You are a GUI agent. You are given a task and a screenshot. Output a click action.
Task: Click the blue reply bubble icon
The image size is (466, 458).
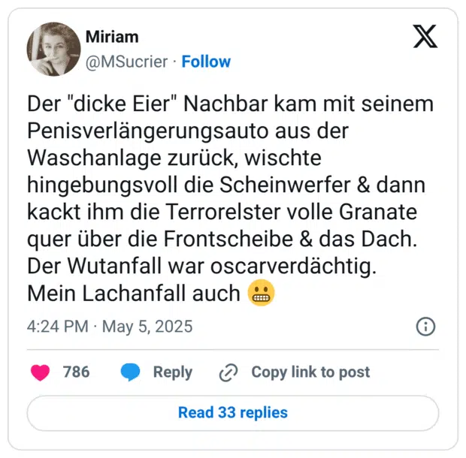pyautogui.click(x=131, y=372)
